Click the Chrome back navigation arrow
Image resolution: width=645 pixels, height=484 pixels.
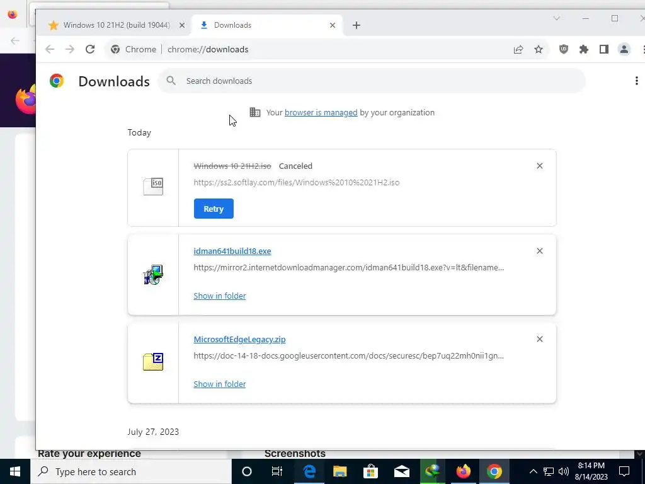coord(50,49)
